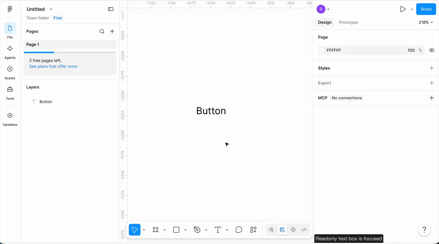
Task: Add an MCP connection with plus icon
Action: click(431, 98)
